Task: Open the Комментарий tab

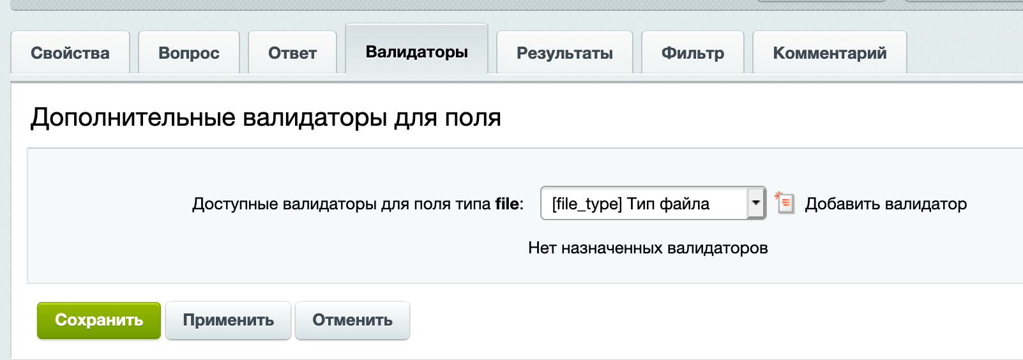Action: click(830, 53)
